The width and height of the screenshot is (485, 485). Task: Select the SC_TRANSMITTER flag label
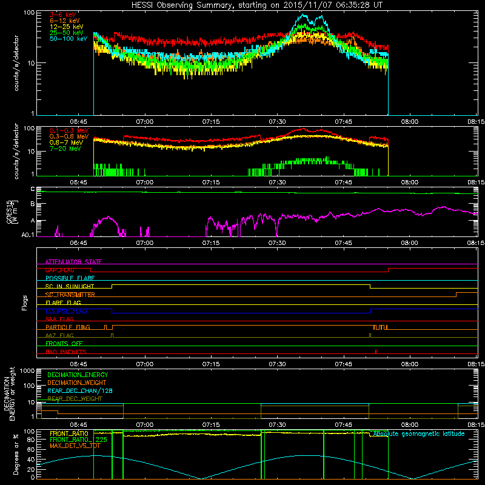pyautogui.click(x=70, y=295)
